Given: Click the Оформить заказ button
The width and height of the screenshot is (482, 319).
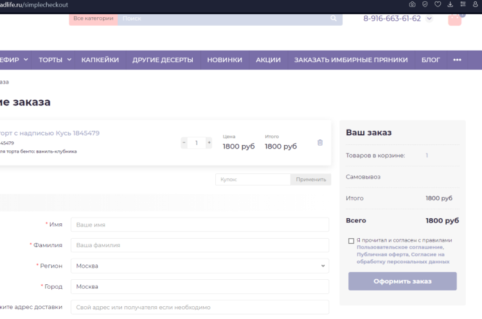Looking at the screenshot, I should point(402,281).
